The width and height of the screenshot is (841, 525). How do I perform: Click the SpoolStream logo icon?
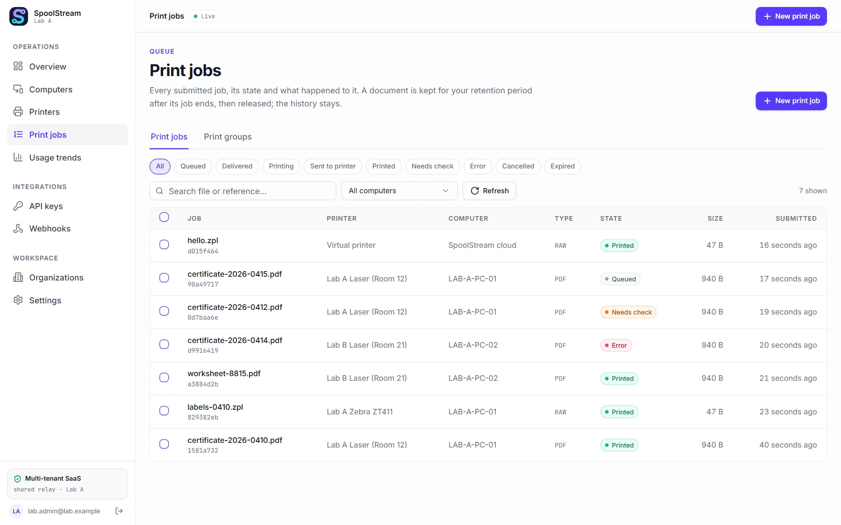pos(19,16)
